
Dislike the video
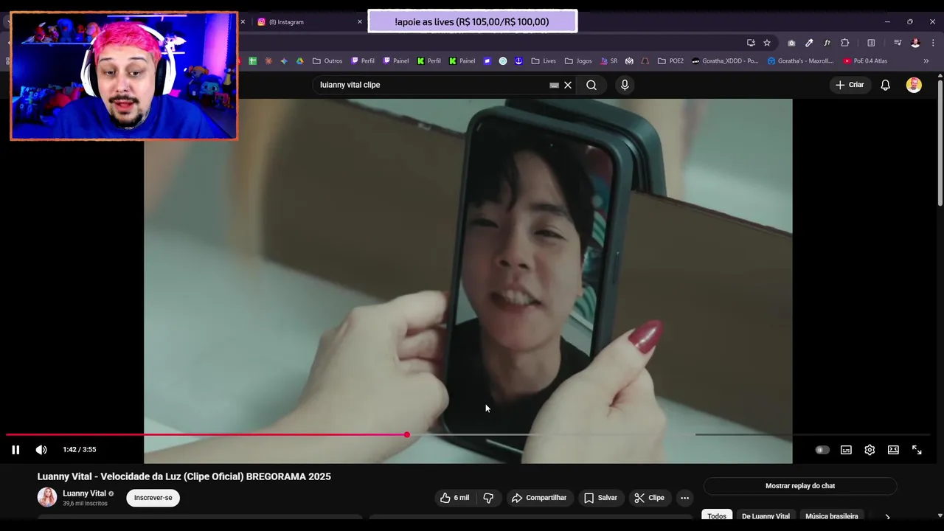[x=488, y=498]
